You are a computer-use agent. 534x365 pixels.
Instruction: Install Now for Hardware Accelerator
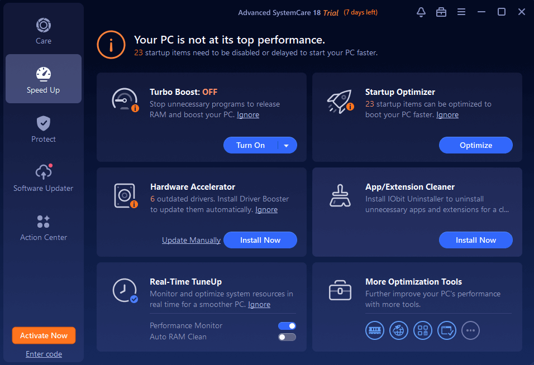[260, 240]
